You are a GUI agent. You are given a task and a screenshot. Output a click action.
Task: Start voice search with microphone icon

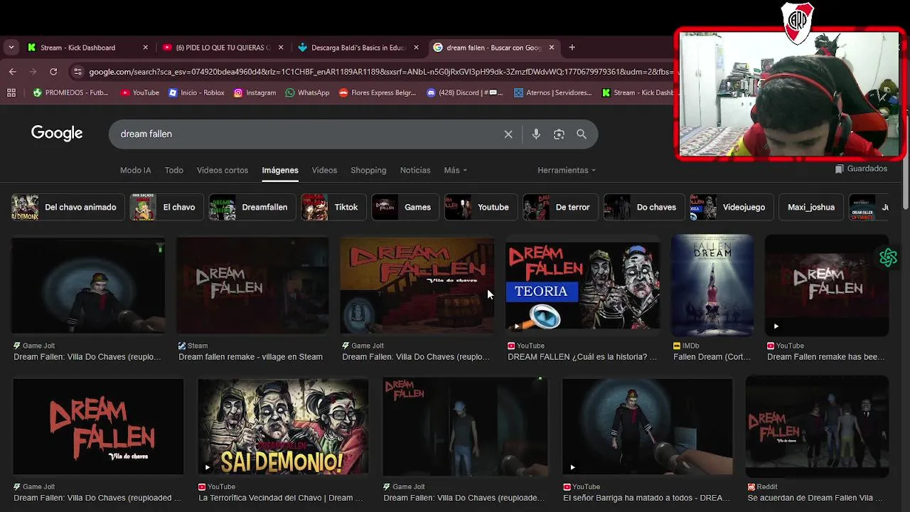[x=536, y=134]
